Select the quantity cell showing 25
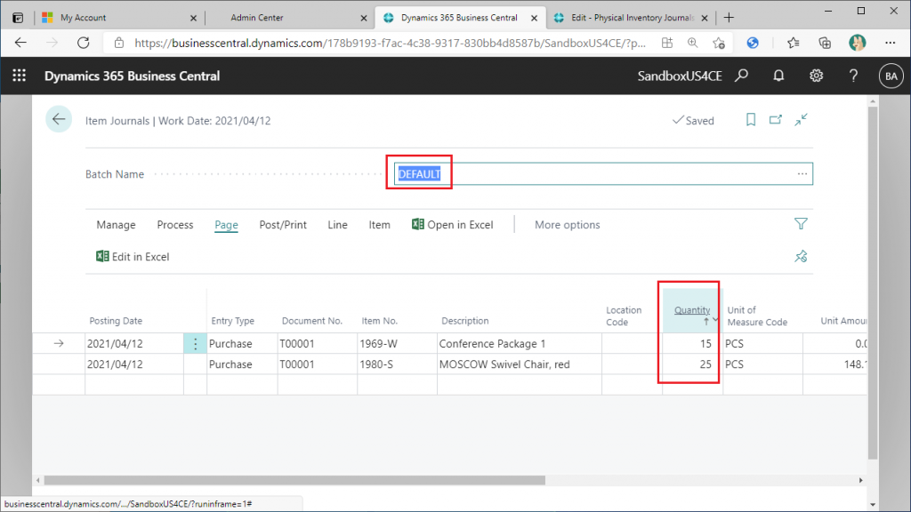This screenshot has width=911, height=512. (692, 364)
